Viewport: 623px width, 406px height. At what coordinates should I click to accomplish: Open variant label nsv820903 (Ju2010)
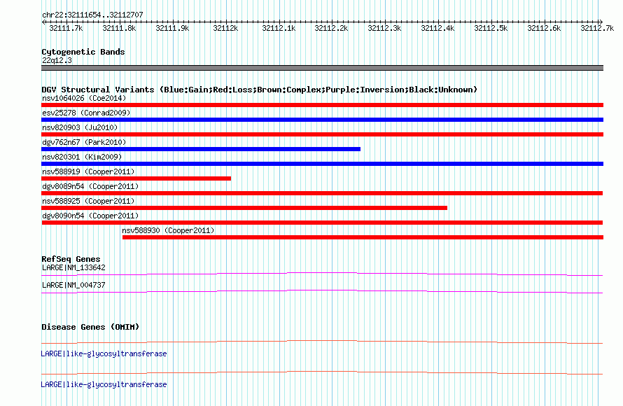click(x=80, y=127)
